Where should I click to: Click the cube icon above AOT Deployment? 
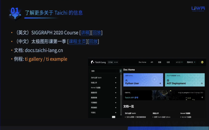(168, 81)
